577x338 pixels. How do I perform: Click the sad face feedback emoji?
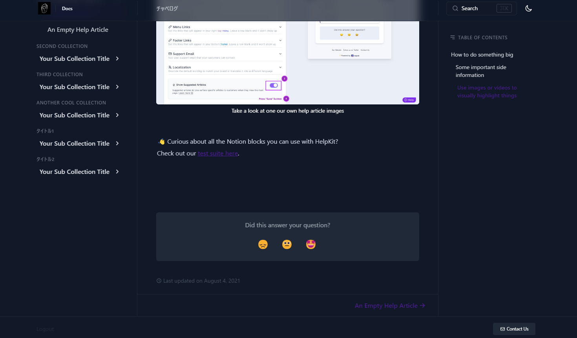point(263,245)
